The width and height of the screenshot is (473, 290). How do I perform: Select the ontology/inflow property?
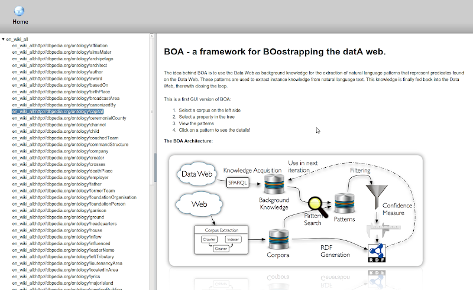(57, 237)
